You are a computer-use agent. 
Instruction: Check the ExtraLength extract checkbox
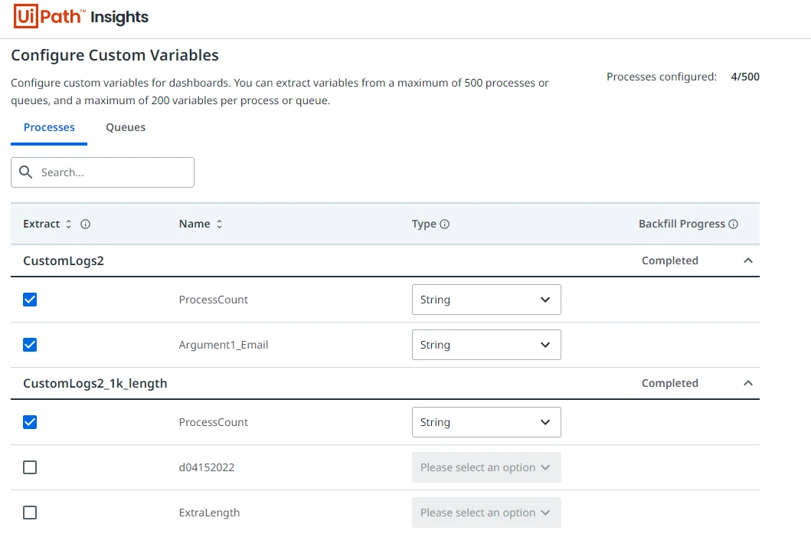coord(30,513)
